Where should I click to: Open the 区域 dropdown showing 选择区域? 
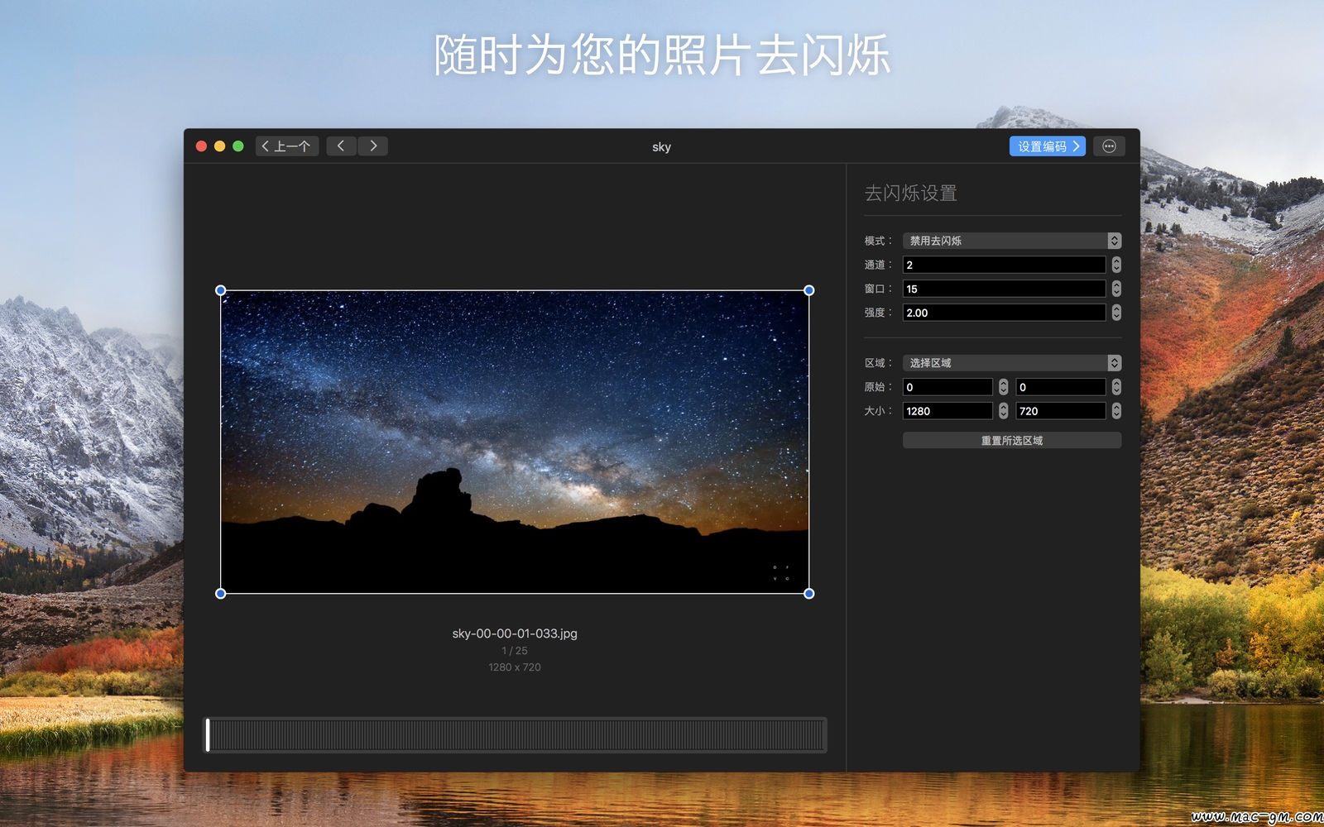point(1012,363)
